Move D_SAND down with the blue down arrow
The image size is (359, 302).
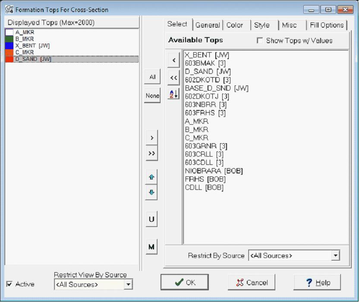[151, 193]
